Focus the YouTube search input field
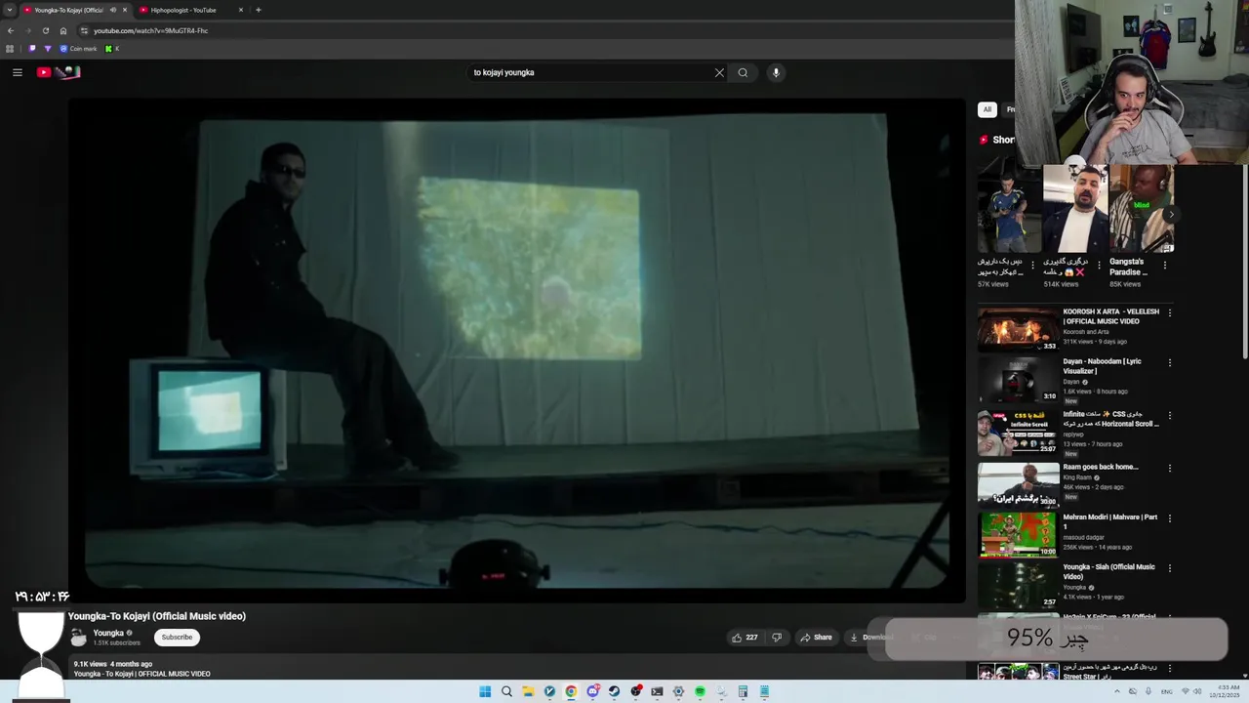The width and height of the screenshot is (1249, 703). tap(588, 72)
